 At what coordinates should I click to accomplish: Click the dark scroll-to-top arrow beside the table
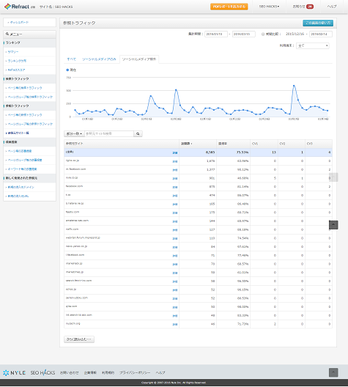click(x=333, y=225)
